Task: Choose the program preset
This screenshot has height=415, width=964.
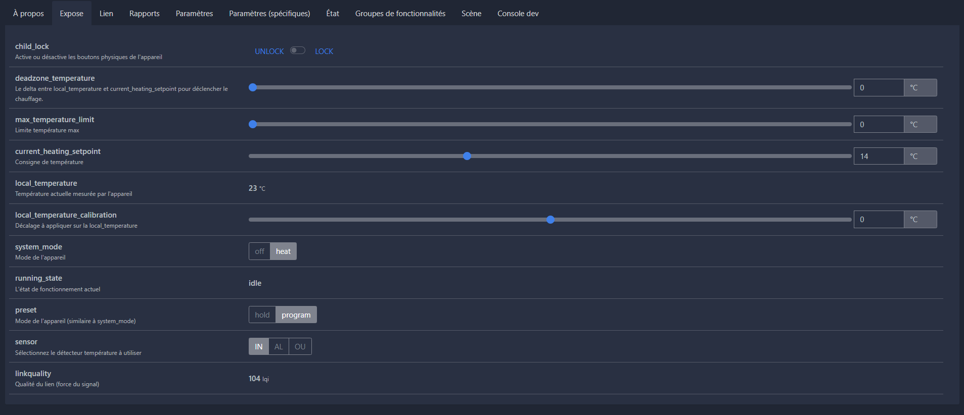Action: coord(296,315)
